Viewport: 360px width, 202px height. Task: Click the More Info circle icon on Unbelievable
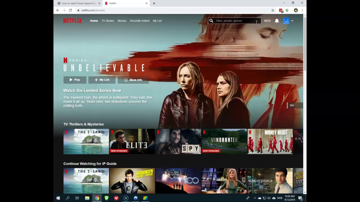tap(126, 80)
